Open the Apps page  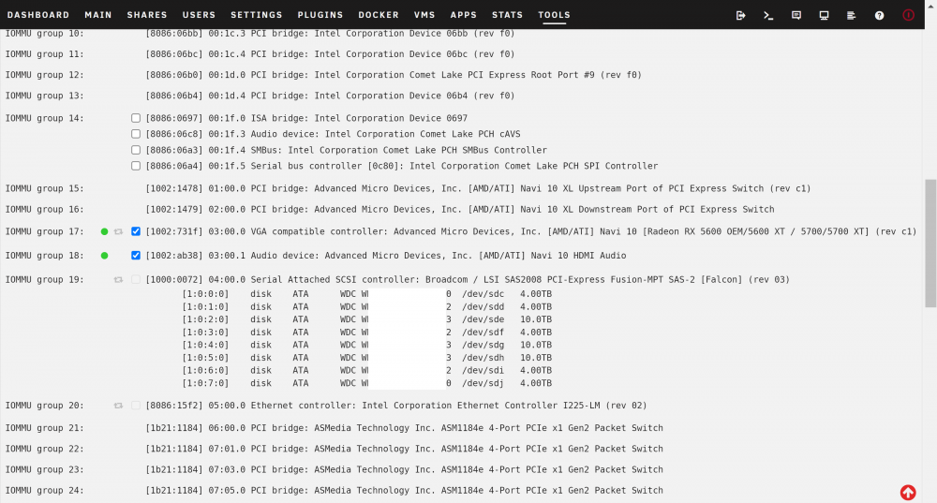(x=464, y=15)
